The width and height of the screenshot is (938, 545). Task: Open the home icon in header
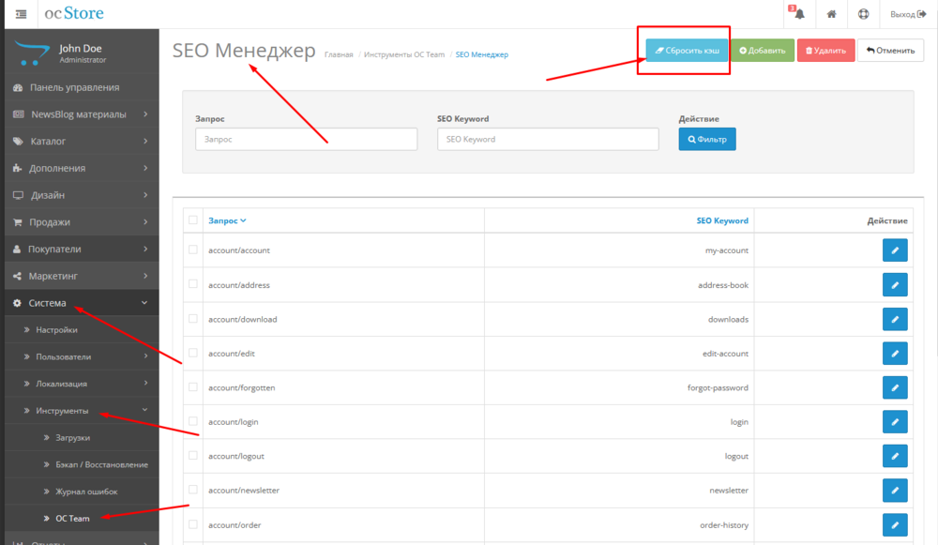point(831,14)
